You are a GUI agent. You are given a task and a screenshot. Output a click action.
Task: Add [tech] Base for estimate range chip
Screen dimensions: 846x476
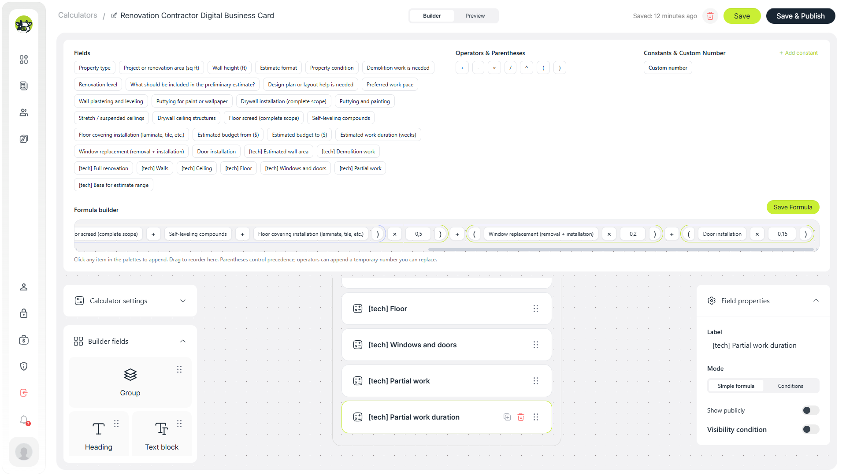pyautogui.click(x=114, y=185)
